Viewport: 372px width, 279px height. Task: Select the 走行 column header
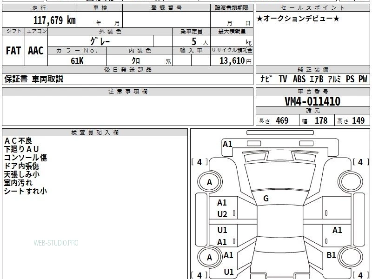click(x=40, y=8)
